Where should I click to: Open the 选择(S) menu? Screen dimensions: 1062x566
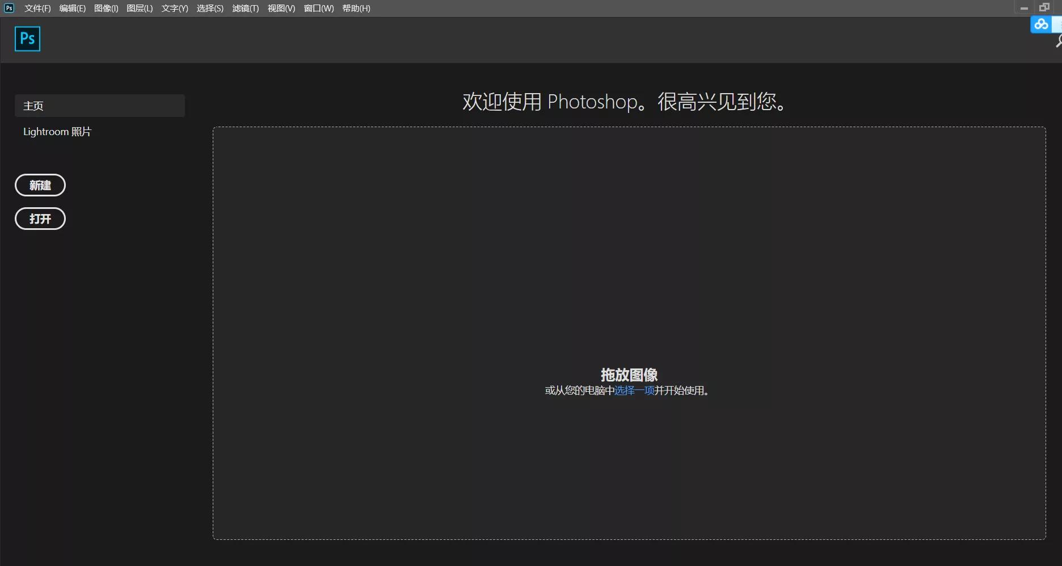(x=210, y=9)
